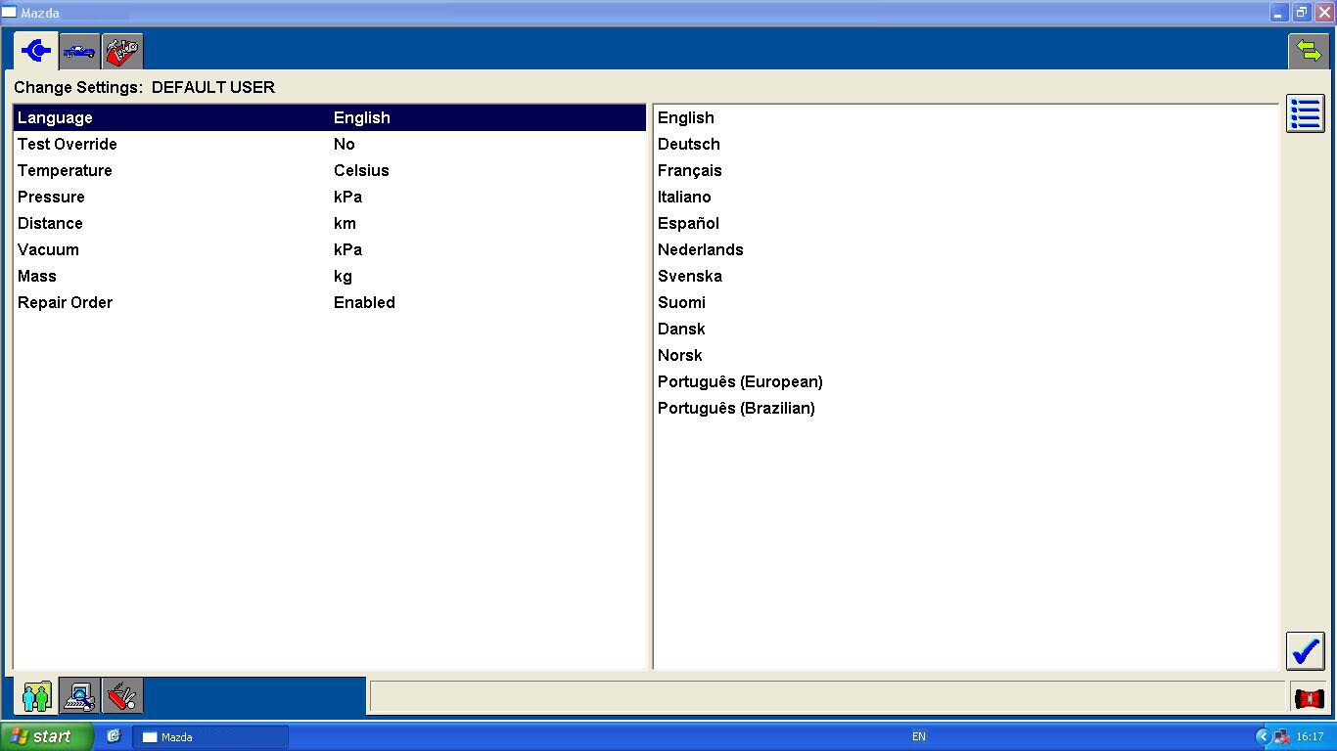Open the computer with magnifier tab
The image size is (1337, 751).
(x=79, y=696)
